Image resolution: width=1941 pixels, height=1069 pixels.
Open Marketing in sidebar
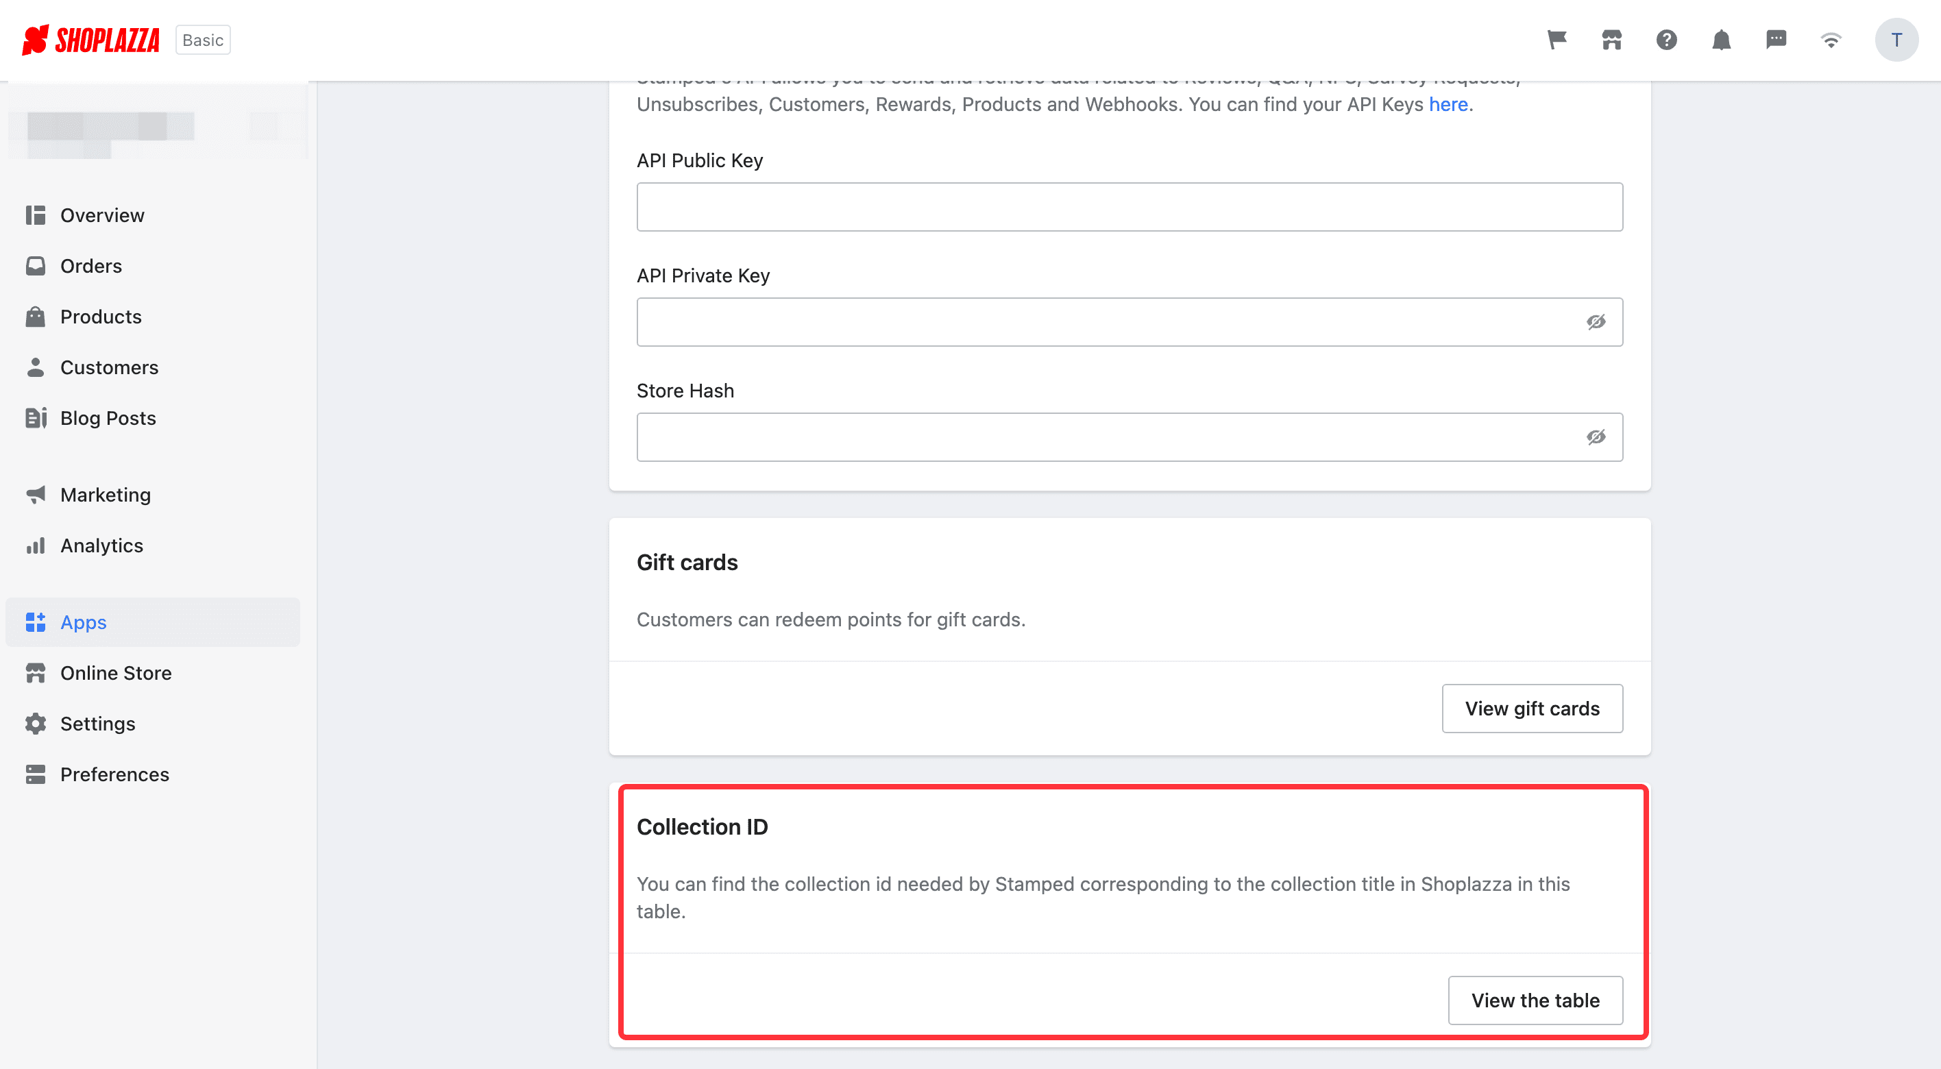[153, 495]
